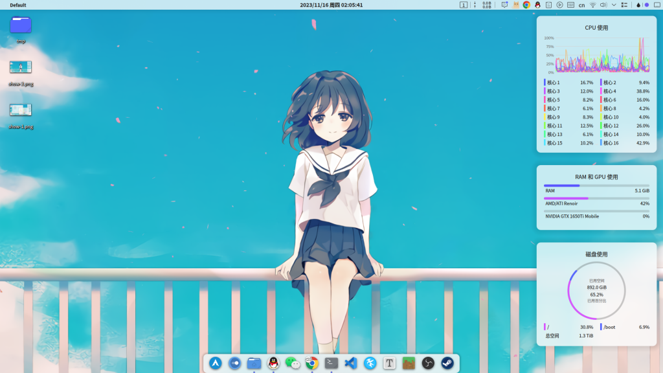Click the '核心 1' row showing 16.7%
This screenshot has height=373, width=663.
pyautogui.click(x=568, y=82)
